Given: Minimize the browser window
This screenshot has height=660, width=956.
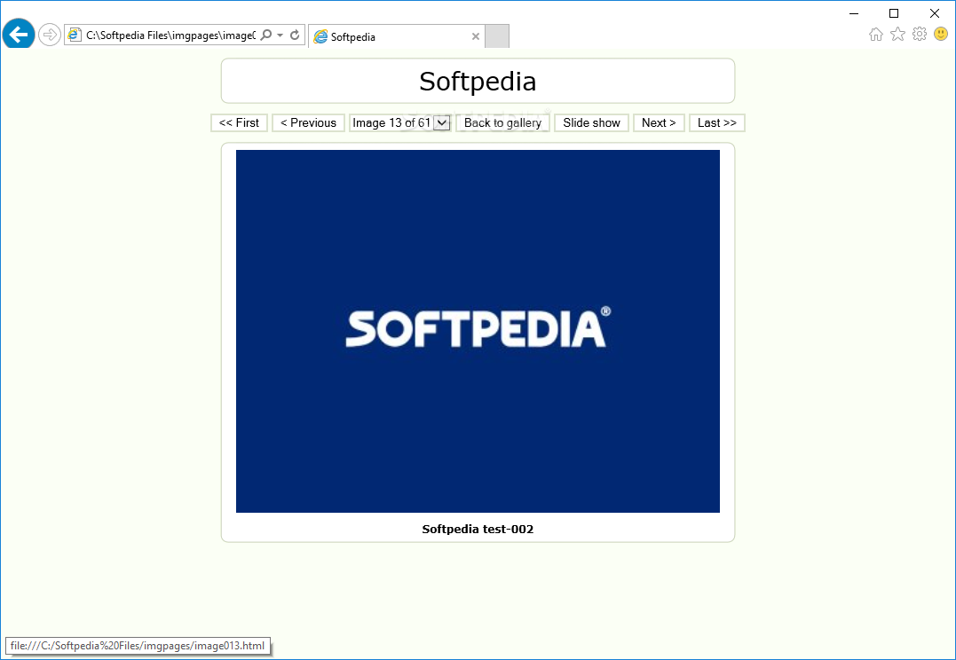Looking at the screenshot, I should 854,12.
